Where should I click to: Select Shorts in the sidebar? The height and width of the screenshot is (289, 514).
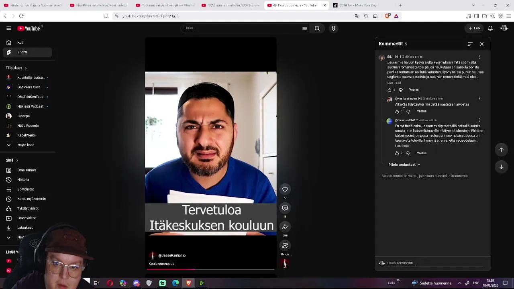[x=27, y=52]
